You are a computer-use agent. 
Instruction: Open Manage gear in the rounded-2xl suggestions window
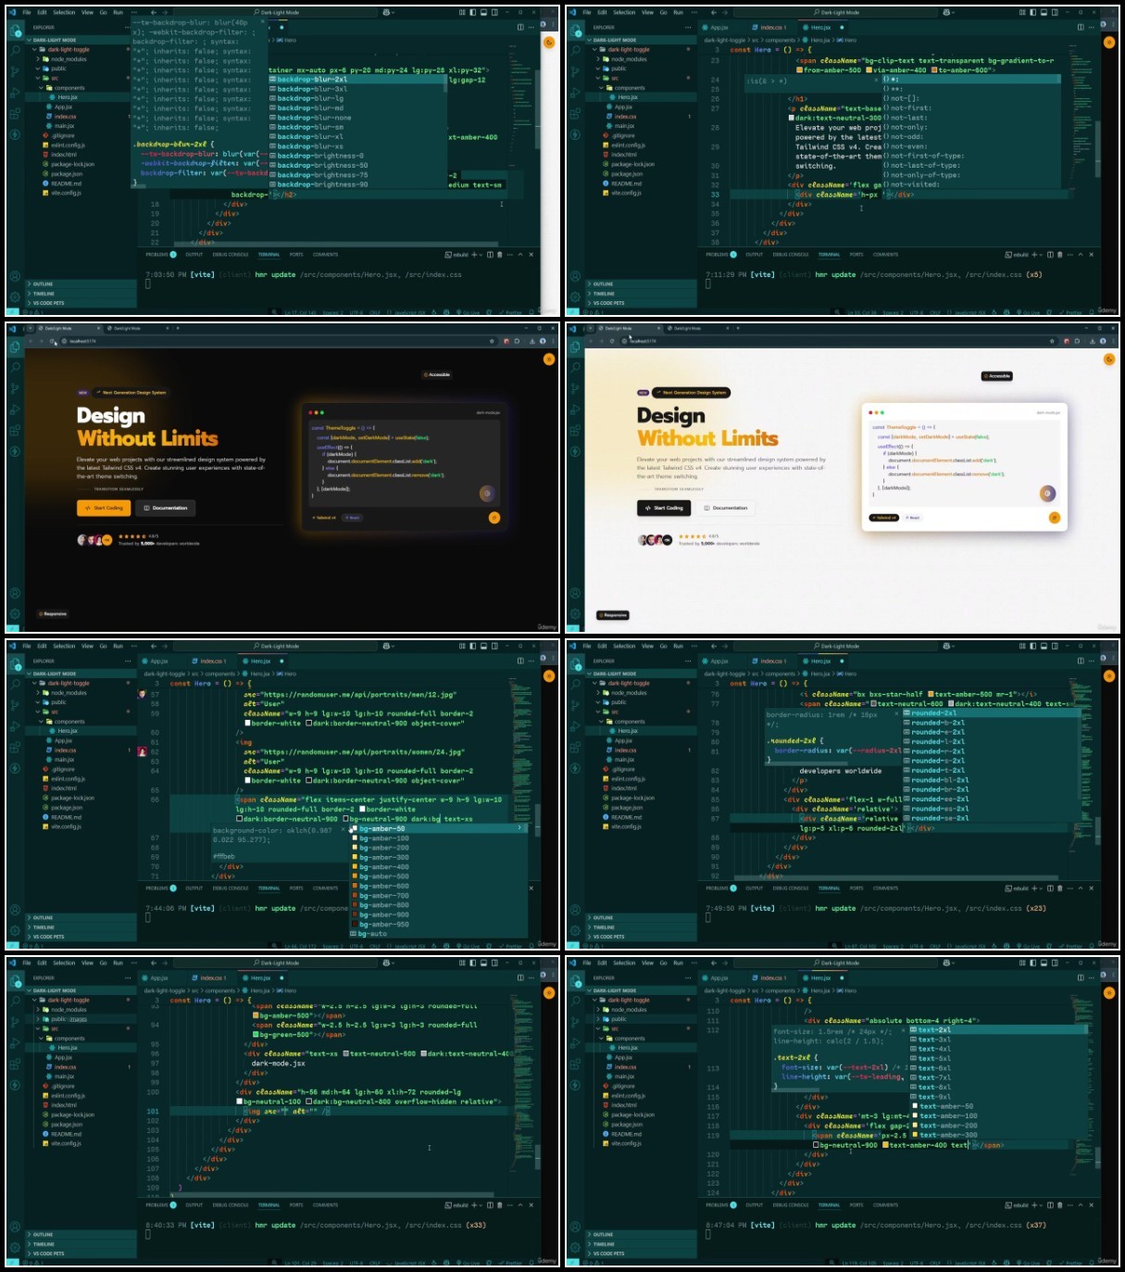[574, 931]
